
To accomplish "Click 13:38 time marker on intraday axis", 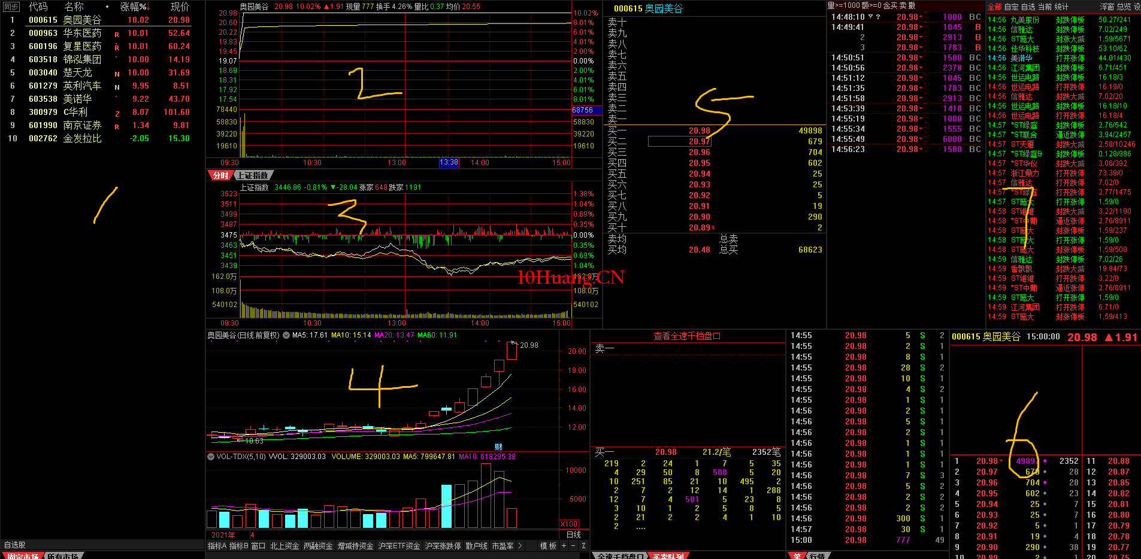I will pos(449,162).
